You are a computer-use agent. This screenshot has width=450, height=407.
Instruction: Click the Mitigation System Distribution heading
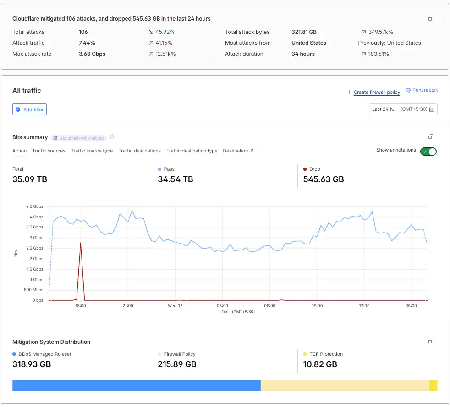(x=51, y=342)
